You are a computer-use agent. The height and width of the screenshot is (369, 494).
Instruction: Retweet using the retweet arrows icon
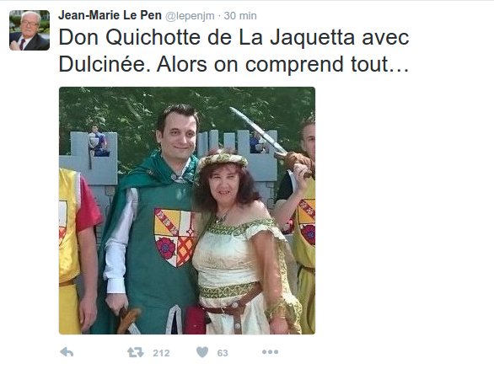pyautogui.click(x=136, y=352)
